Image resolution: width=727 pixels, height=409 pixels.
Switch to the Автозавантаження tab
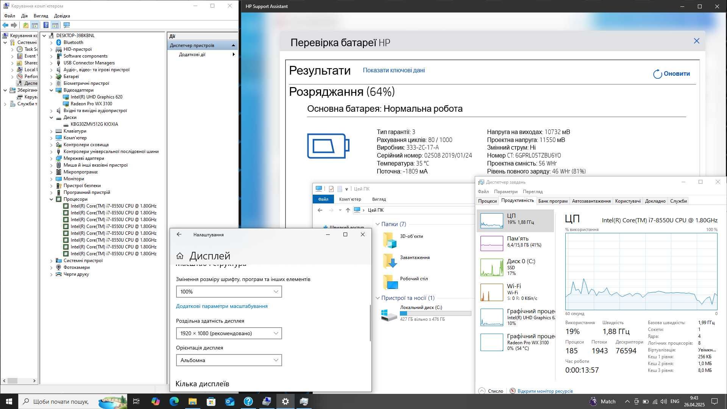pos(591,201)
